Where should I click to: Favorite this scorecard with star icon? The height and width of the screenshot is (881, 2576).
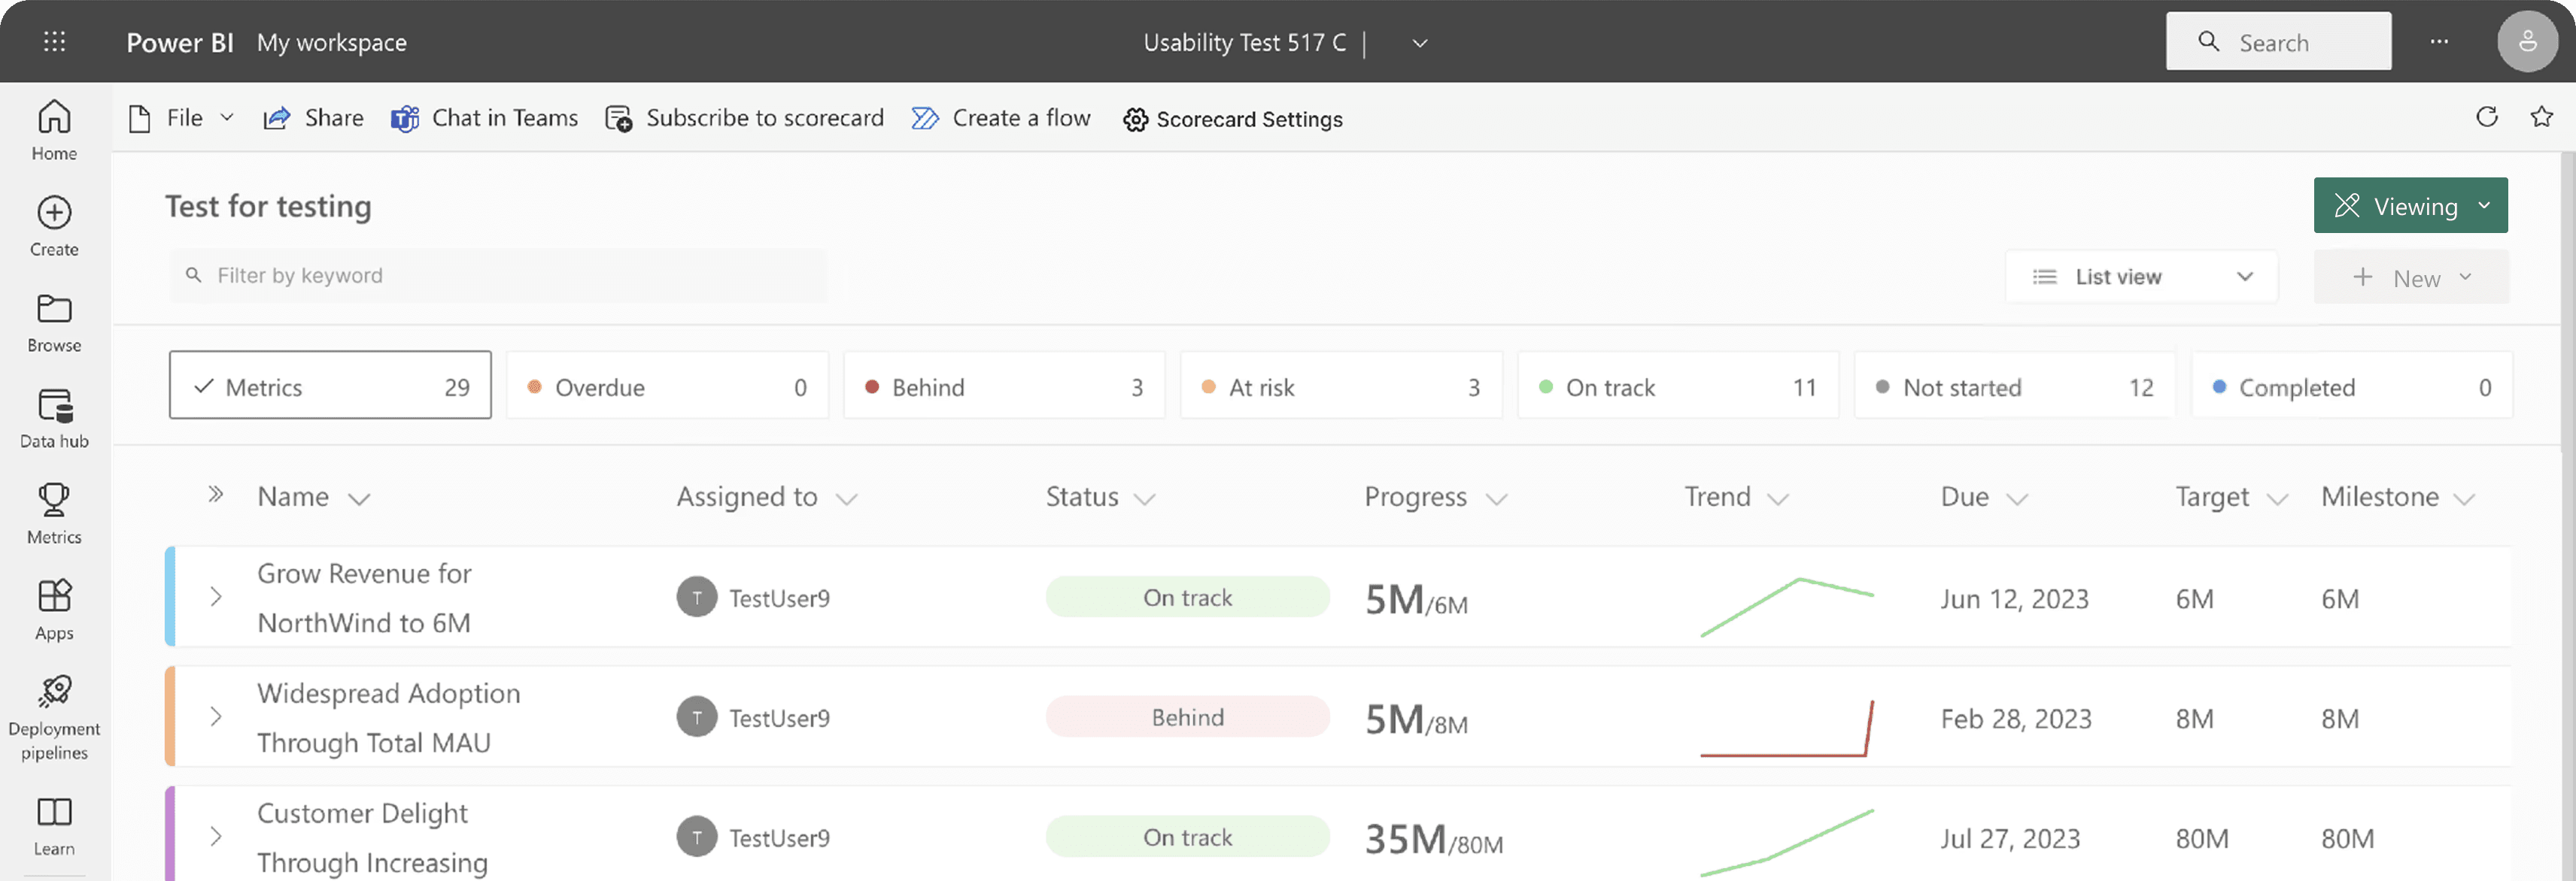coord(2541,118)
